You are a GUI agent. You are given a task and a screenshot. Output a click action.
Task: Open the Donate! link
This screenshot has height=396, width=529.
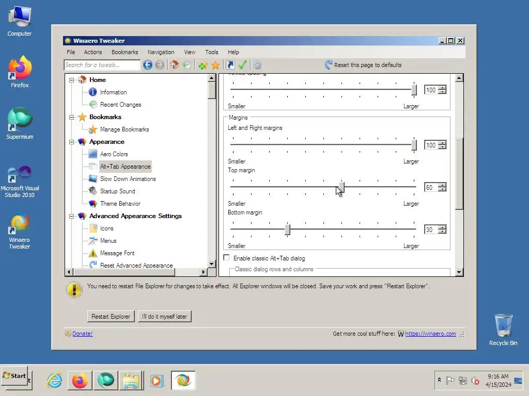coord(82,334)
